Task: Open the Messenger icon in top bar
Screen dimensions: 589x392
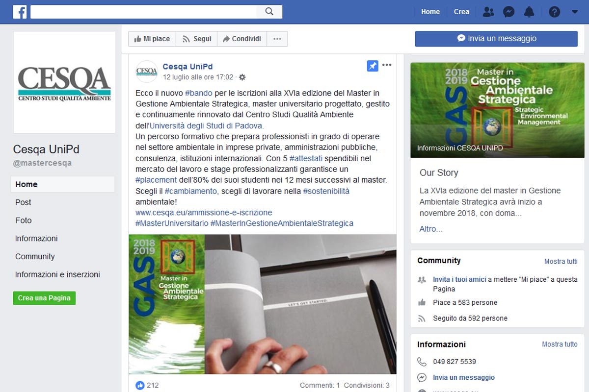Action: pos(509,12)
